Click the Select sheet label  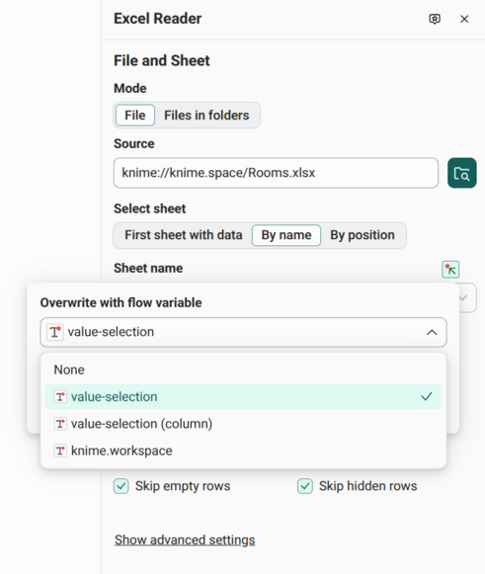point(150,208)
